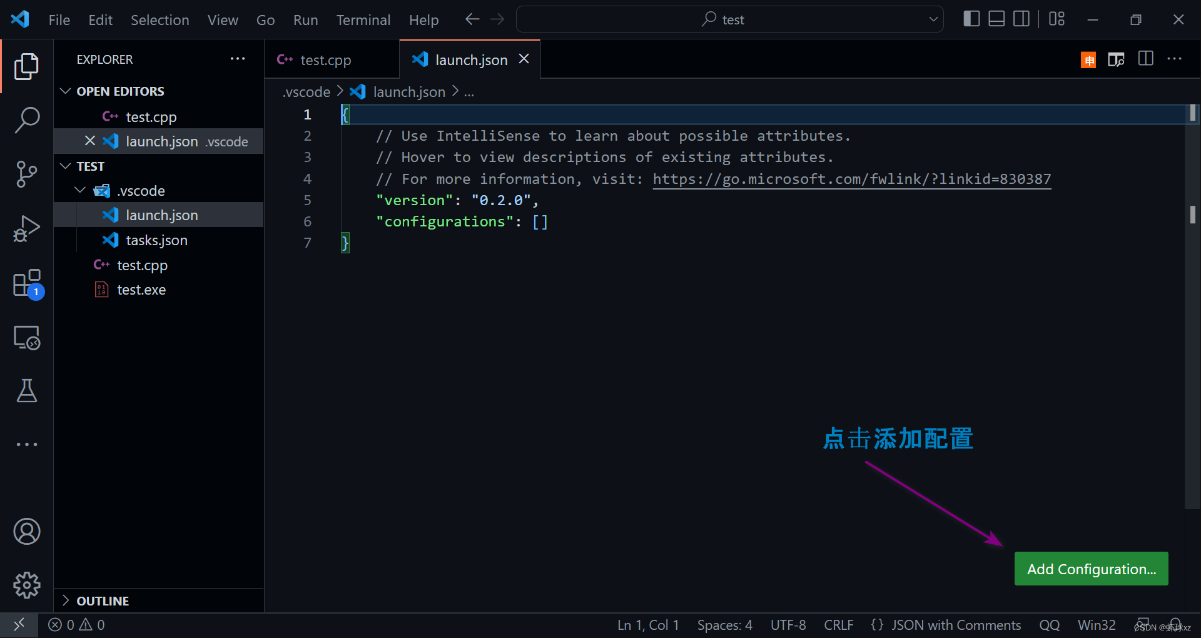This screenshot has height=638, width=1201.
Task: Open the Explorer view in activity bar
Action: click(x=26, y=66)
